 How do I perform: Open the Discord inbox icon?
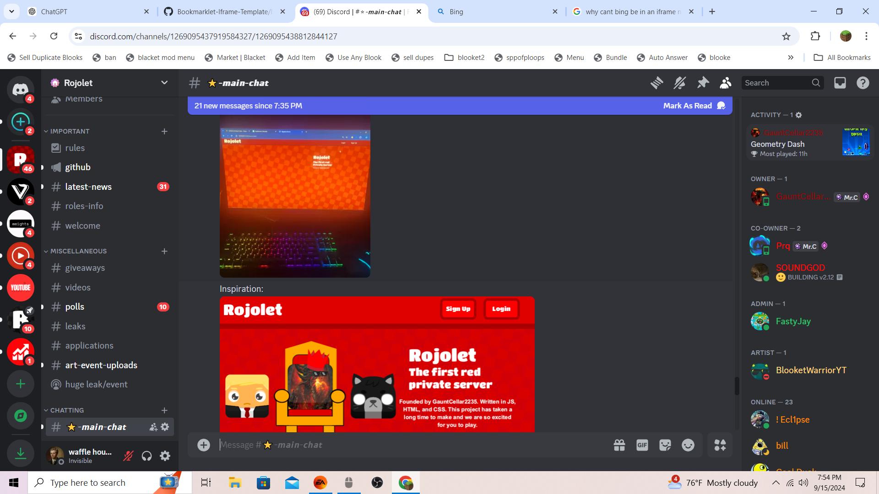click(840, 83)
